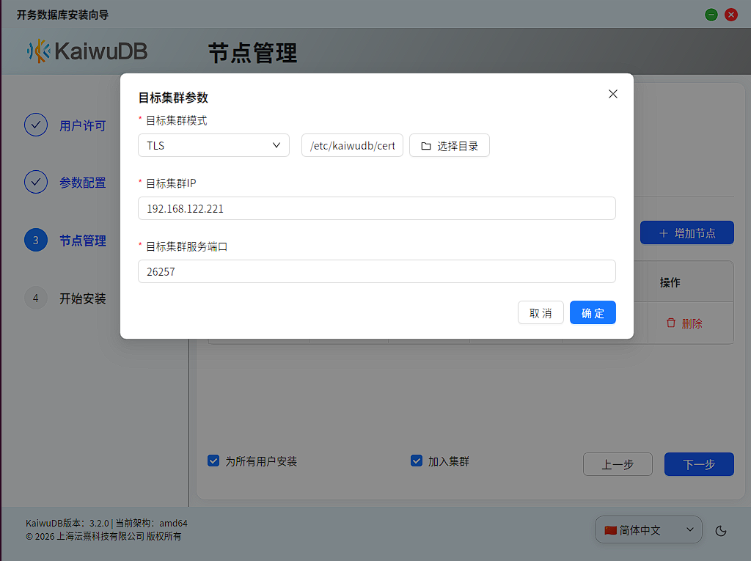Click the 取消 button
The width and height of the screenshot is (751, 561).
coord(541,312)
